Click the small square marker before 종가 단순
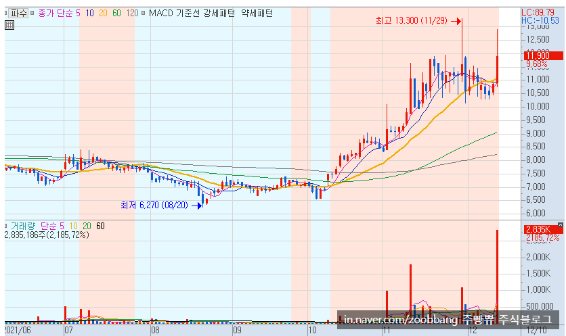566x336 pixels. (32, 13)
